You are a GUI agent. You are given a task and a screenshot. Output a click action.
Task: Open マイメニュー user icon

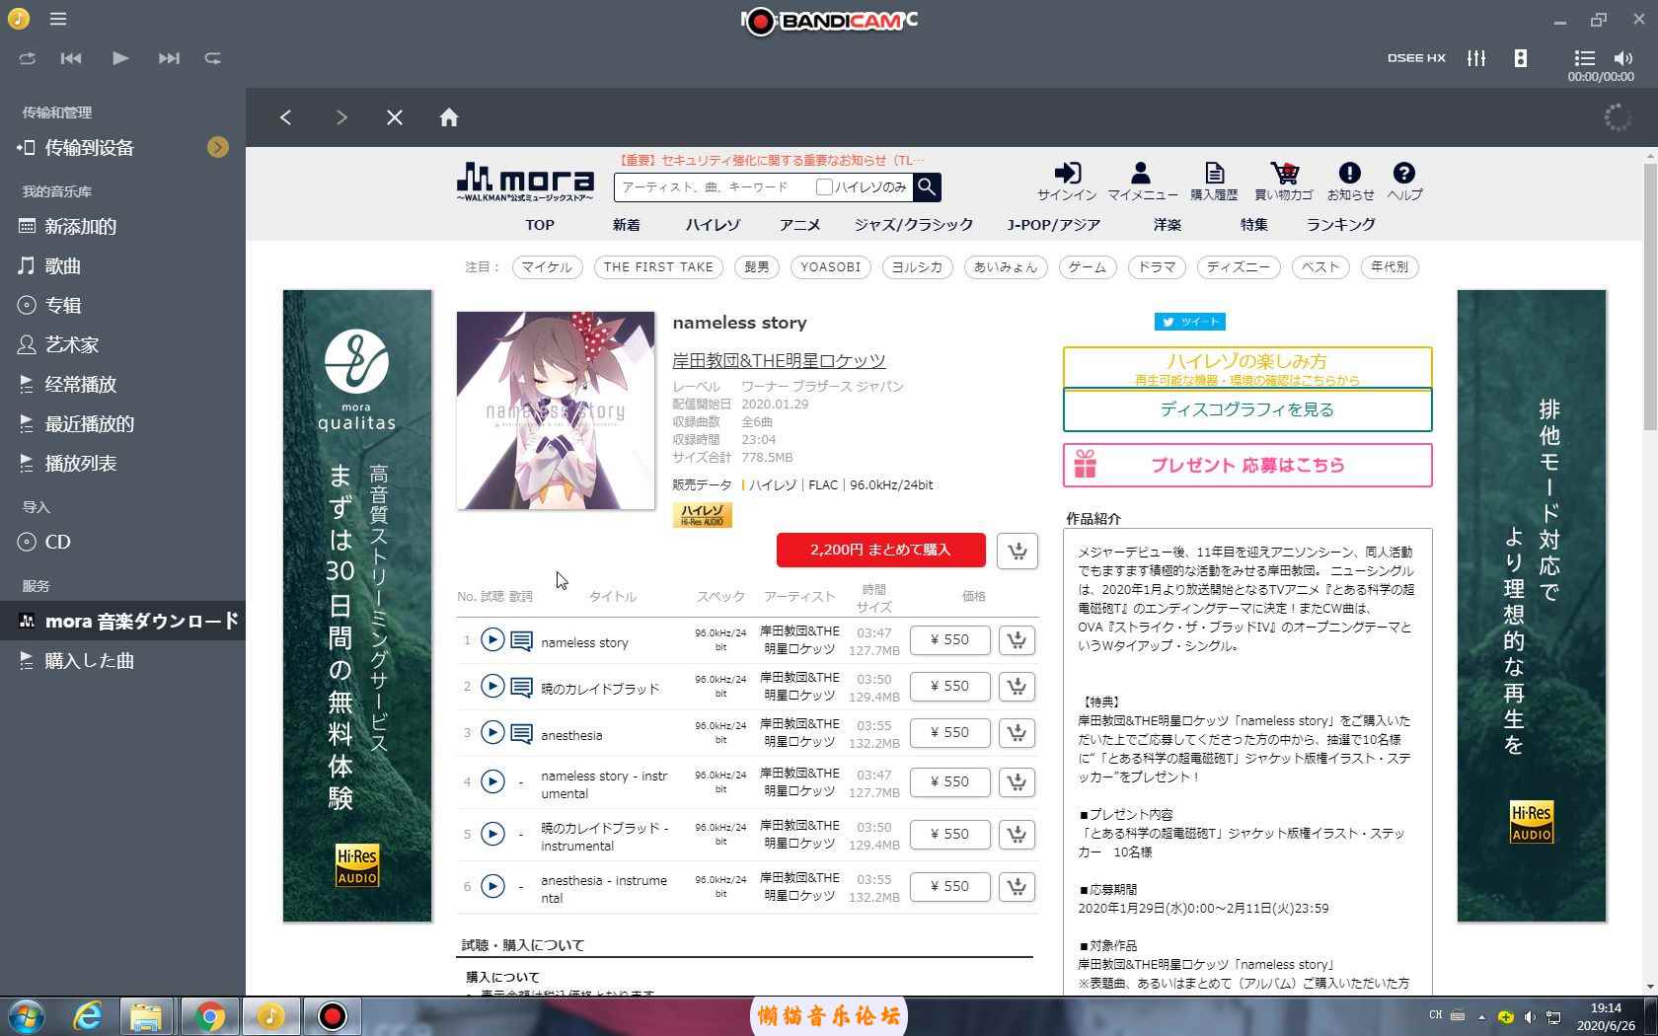pyautogui.click(x=1142, y=182)
